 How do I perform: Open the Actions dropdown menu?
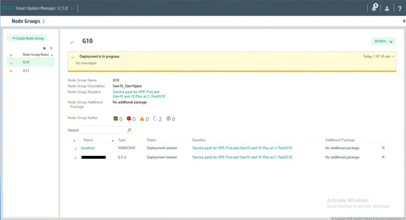[x=384, y=41]
